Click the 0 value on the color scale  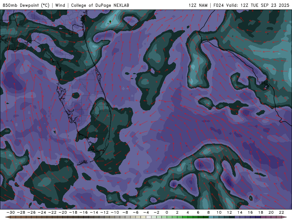click(167, 212)
